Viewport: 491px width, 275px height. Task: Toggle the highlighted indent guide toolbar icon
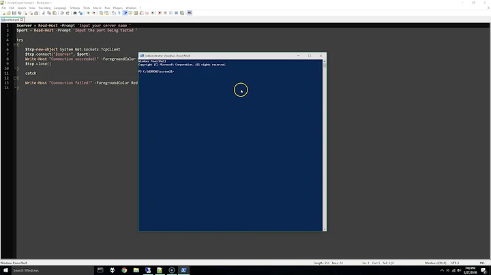(125, 13)
